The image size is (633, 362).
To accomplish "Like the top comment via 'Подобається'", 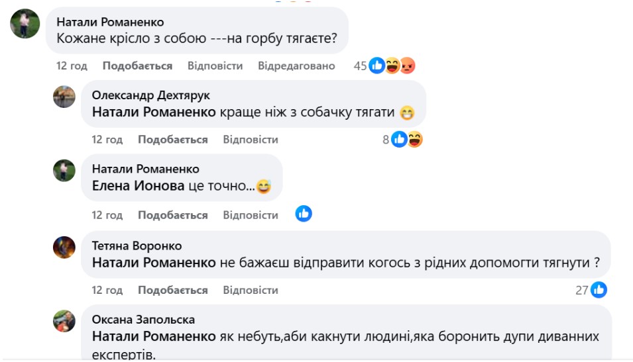I will [x=137, y=66].
